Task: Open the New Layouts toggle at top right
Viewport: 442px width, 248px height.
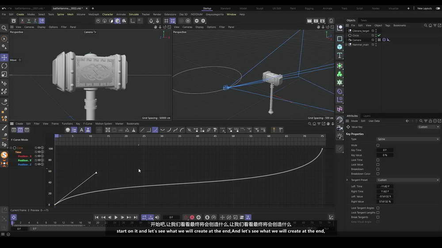Action: 438,8
